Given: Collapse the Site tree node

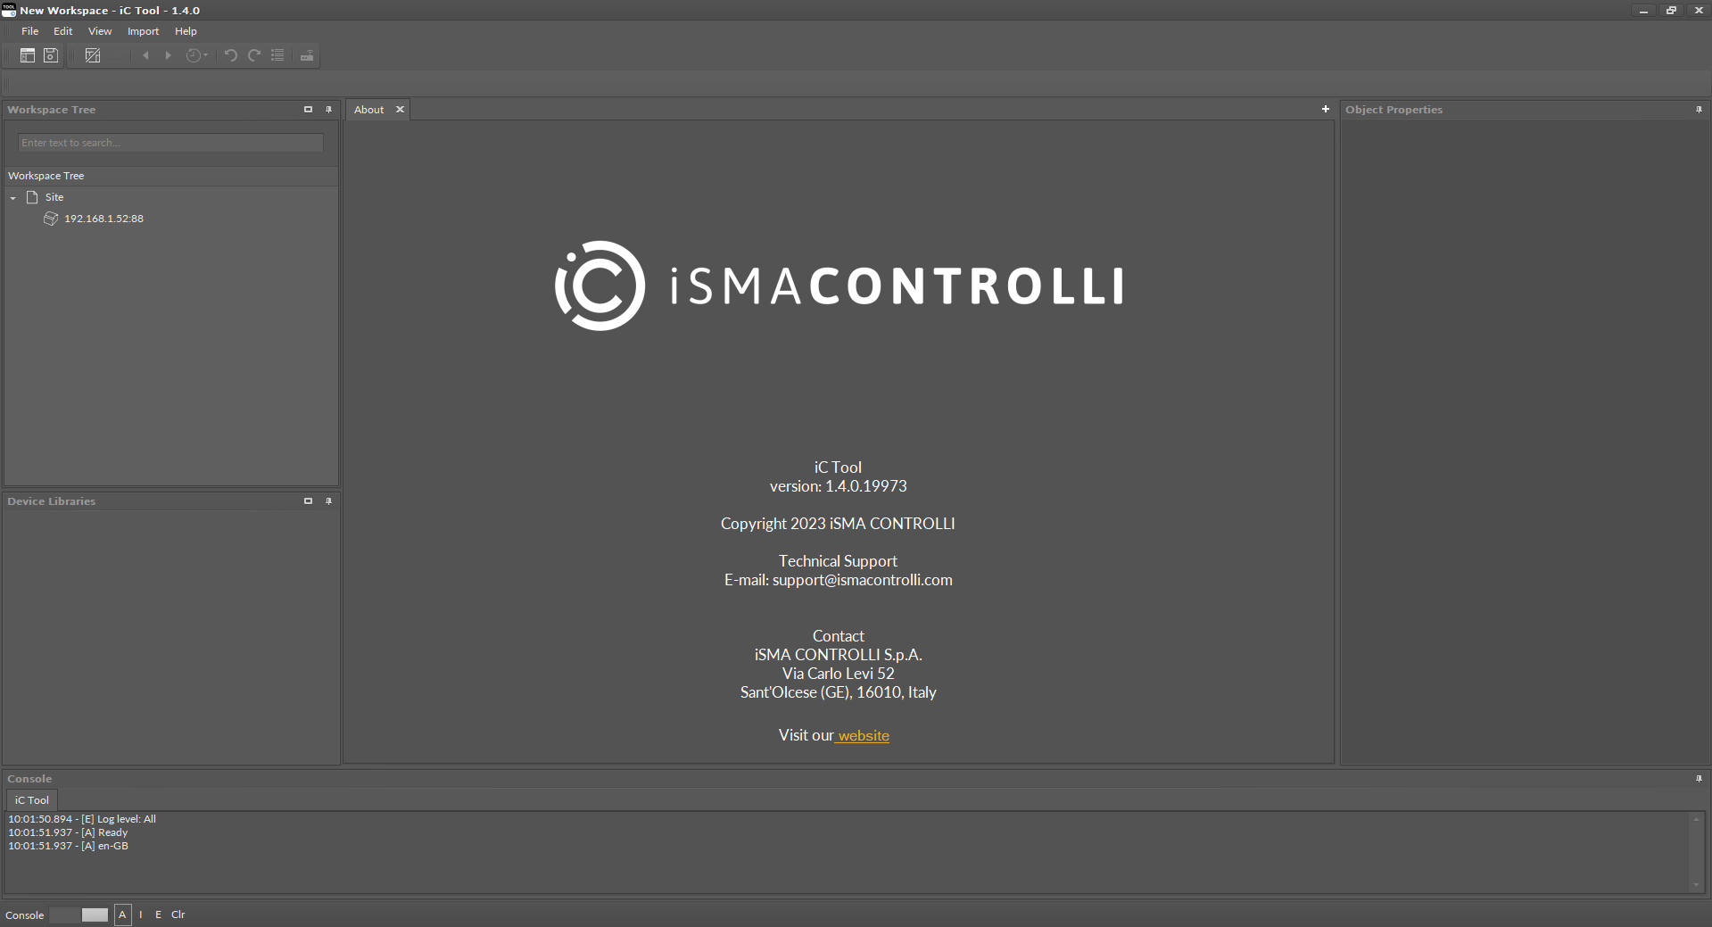Looking at the screenshot, I should [x=13, y=197].
